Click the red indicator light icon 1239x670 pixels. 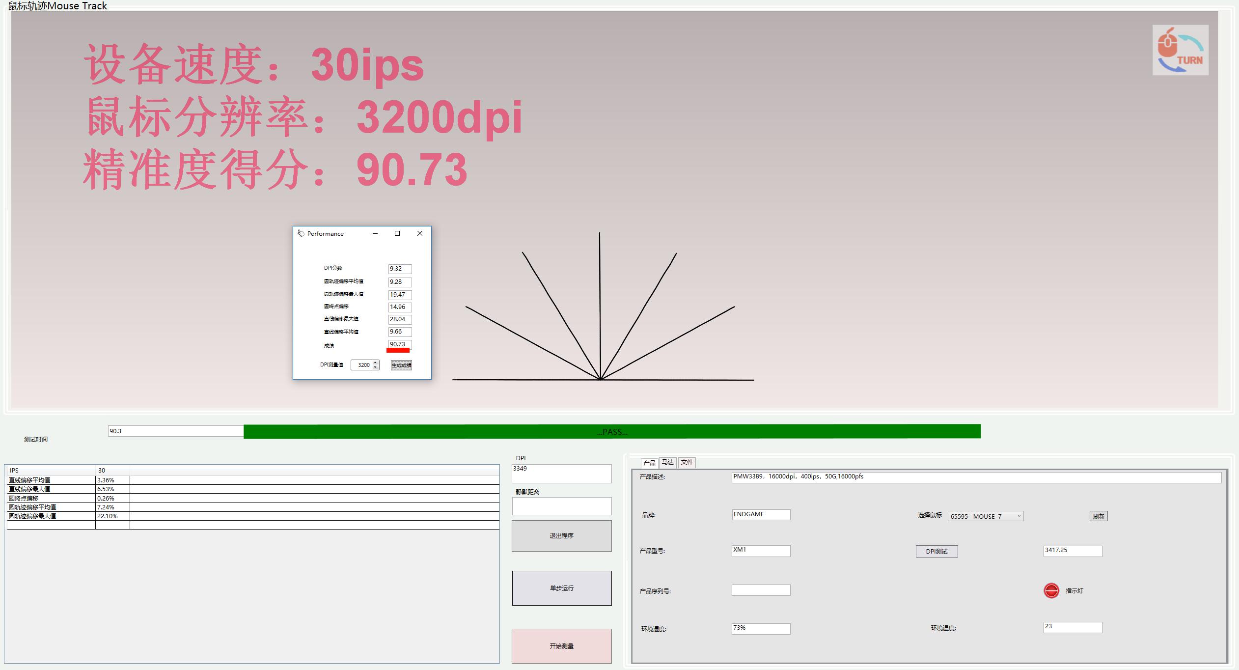[x=1051, y=590]
